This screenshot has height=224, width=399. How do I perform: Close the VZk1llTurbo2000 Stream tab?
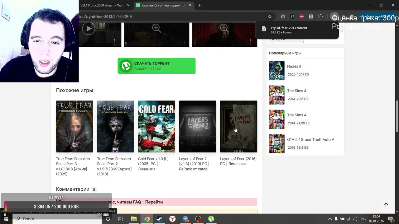pos(128,5)
